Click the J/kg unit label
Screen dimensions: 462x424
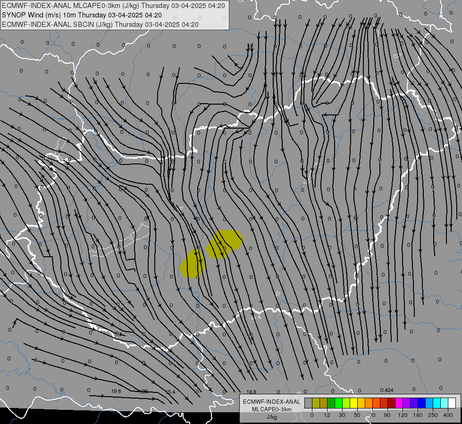[272, 417]
